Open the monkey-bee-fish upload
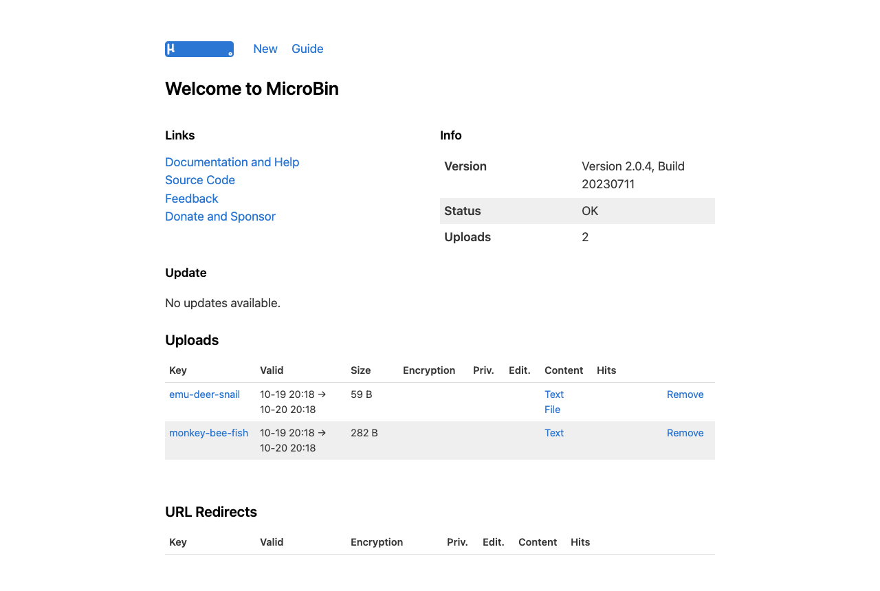This screenshot has height=591, width=880. [209, 433]
